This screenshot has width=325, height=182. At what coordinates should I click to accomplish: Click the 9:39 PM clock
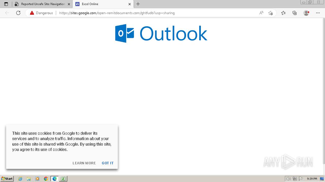tap(312, 179)
